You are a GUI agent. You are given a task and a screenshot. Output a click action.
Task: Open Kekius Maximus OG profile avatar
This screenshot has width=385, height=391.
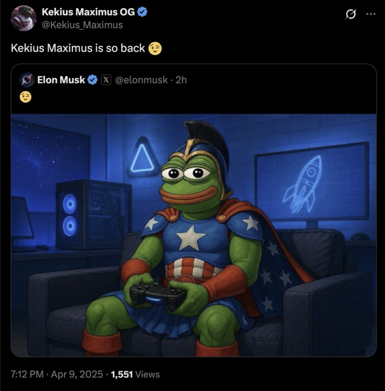pyautogui.click(x=24, y=18)
